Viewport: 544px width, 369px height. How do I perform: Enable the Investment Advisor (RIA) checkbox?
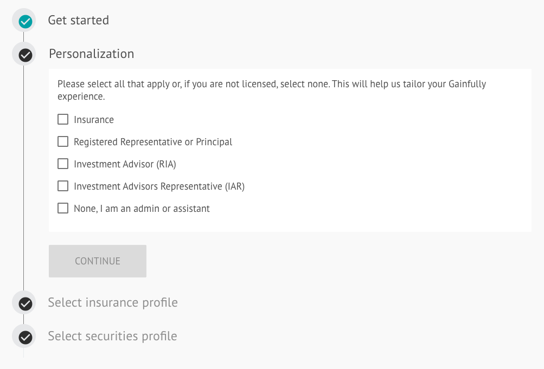point(63,164)
